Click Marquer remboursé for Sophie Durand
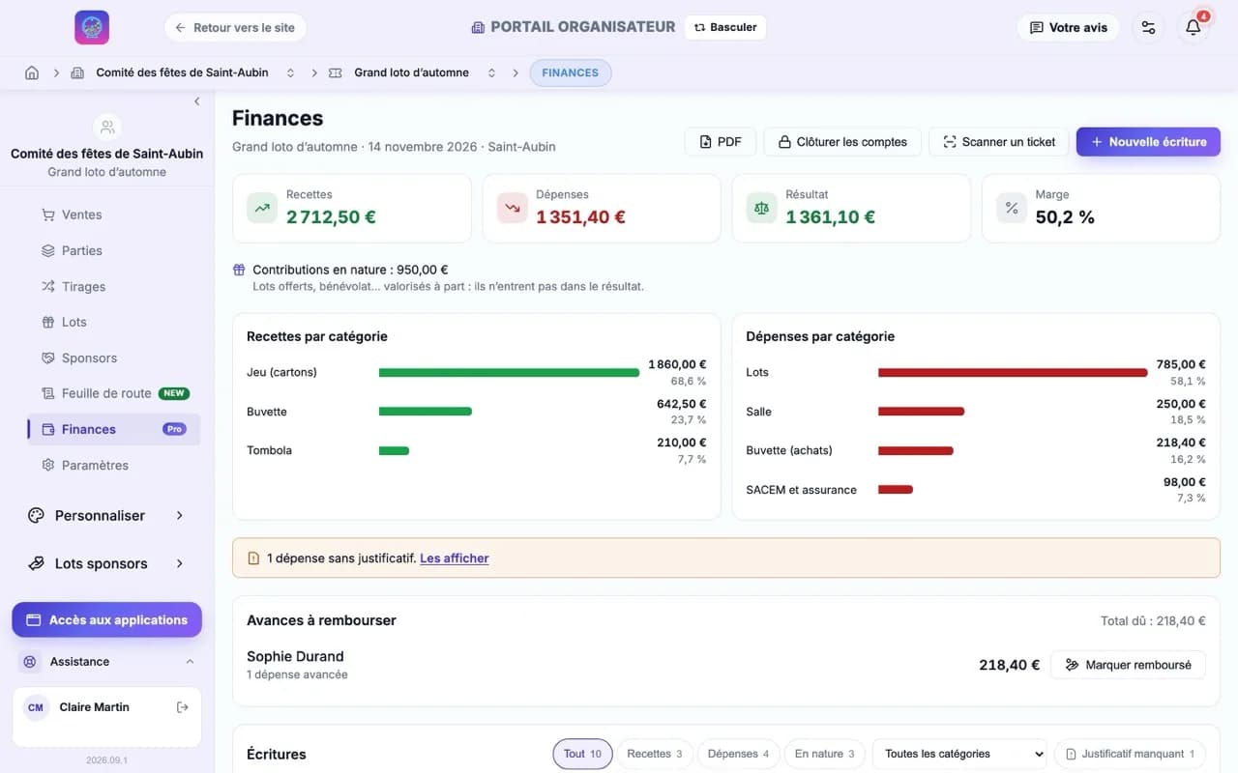Image resolution: width=1238 pixels, height=773 pixels. point(1128,665)
